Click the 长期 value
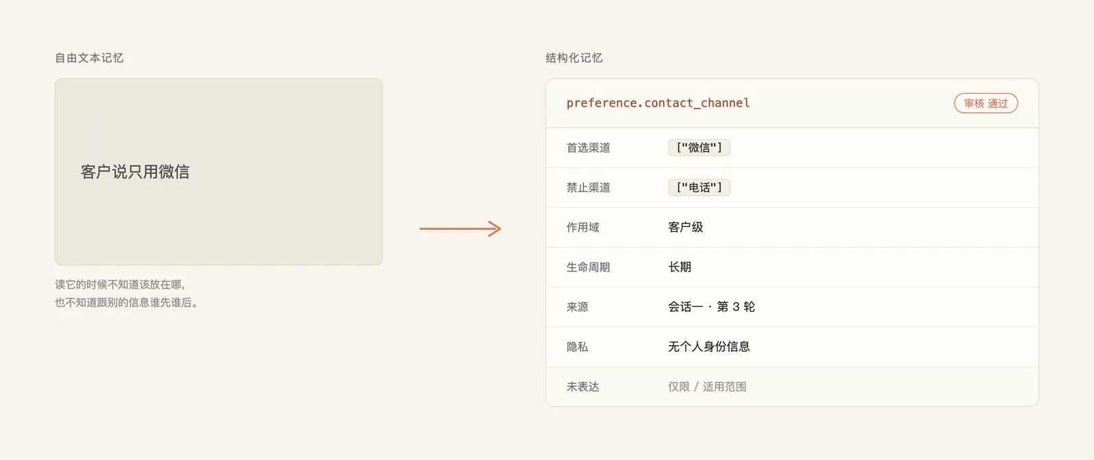Viewport: 1094px width, 460px height. [x=680, y=267]
